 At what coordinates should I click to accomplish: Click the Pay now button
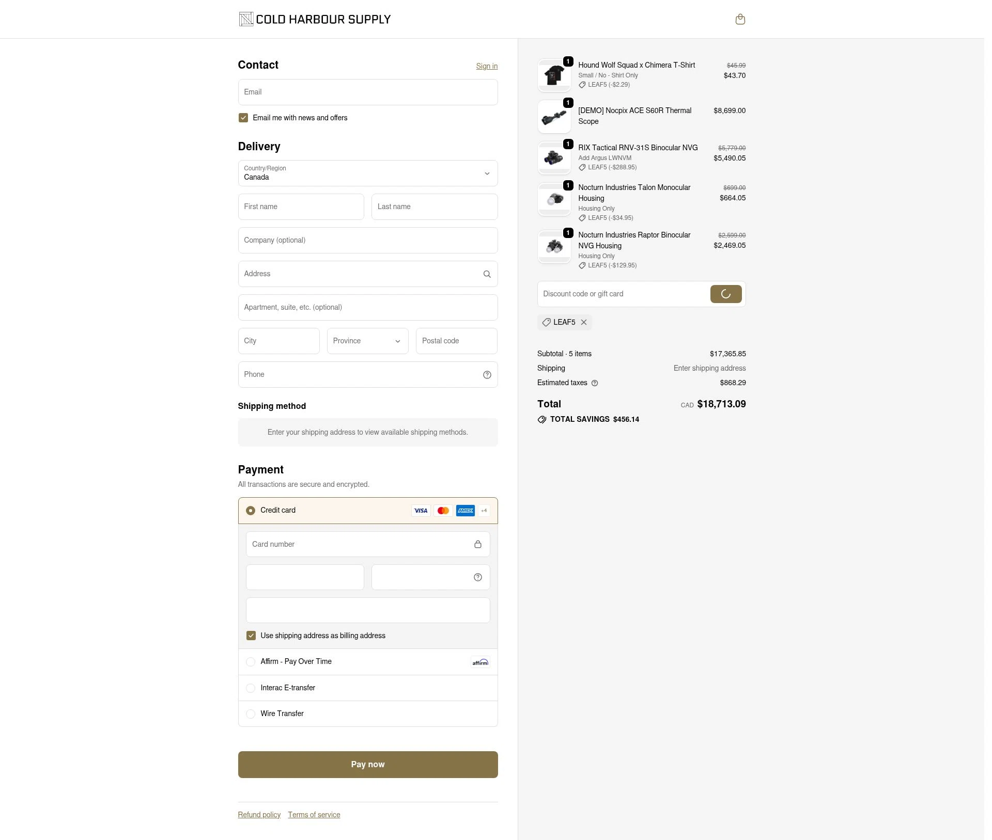point(368,765)
